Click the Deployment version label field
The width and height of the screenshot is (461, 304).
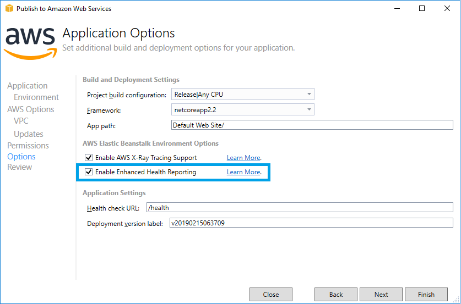click(311, 223)
